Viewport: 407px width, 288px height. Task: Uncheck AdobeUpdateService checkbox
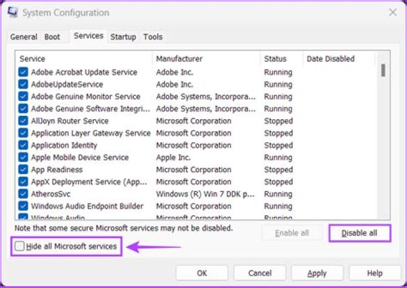pos(23,84)
